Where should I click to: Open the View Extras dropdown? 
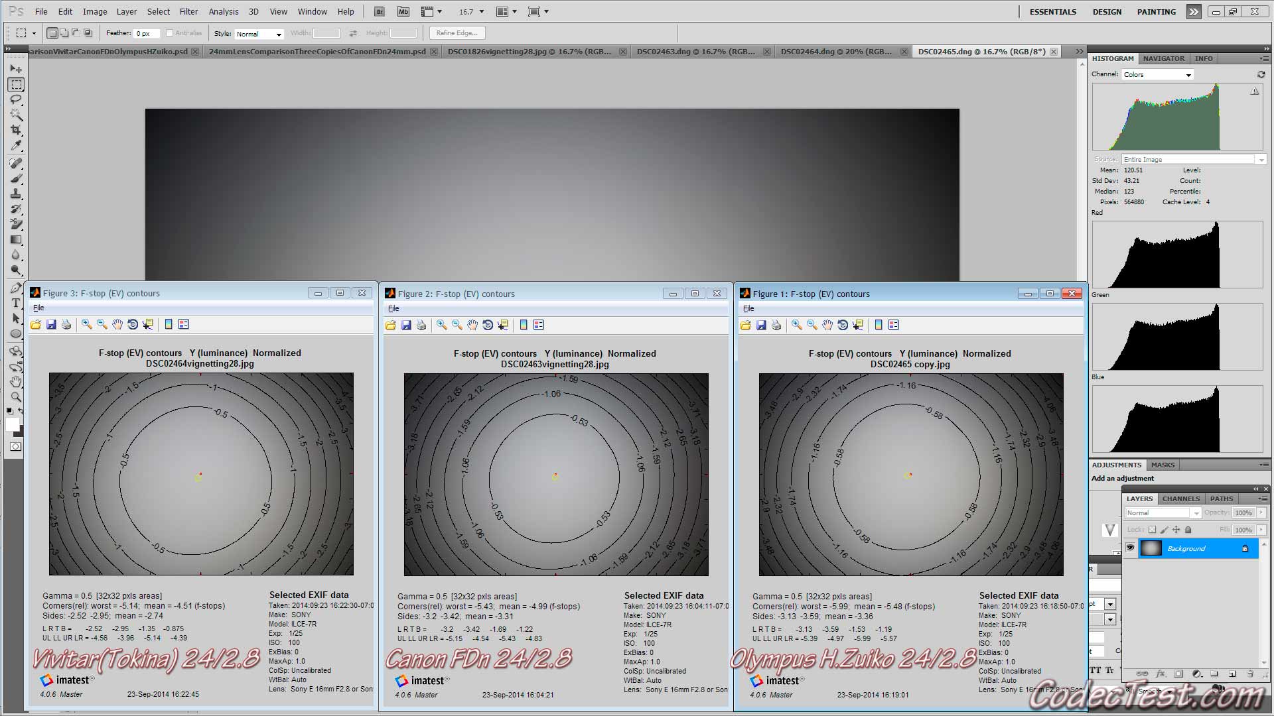(x=432, y=11)
